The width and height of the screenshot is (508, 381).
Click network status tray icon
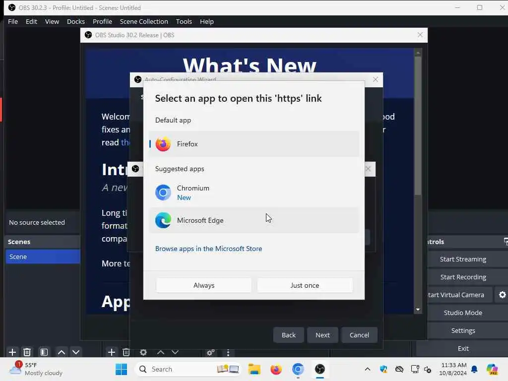point(415,369)
